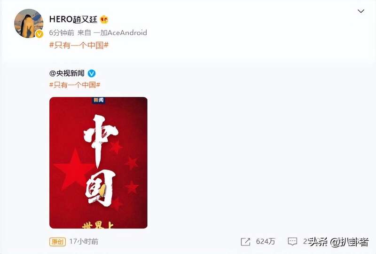Click the 624万 repost count
The width and height of the screenshot is (376, 254).
(266, 241)
